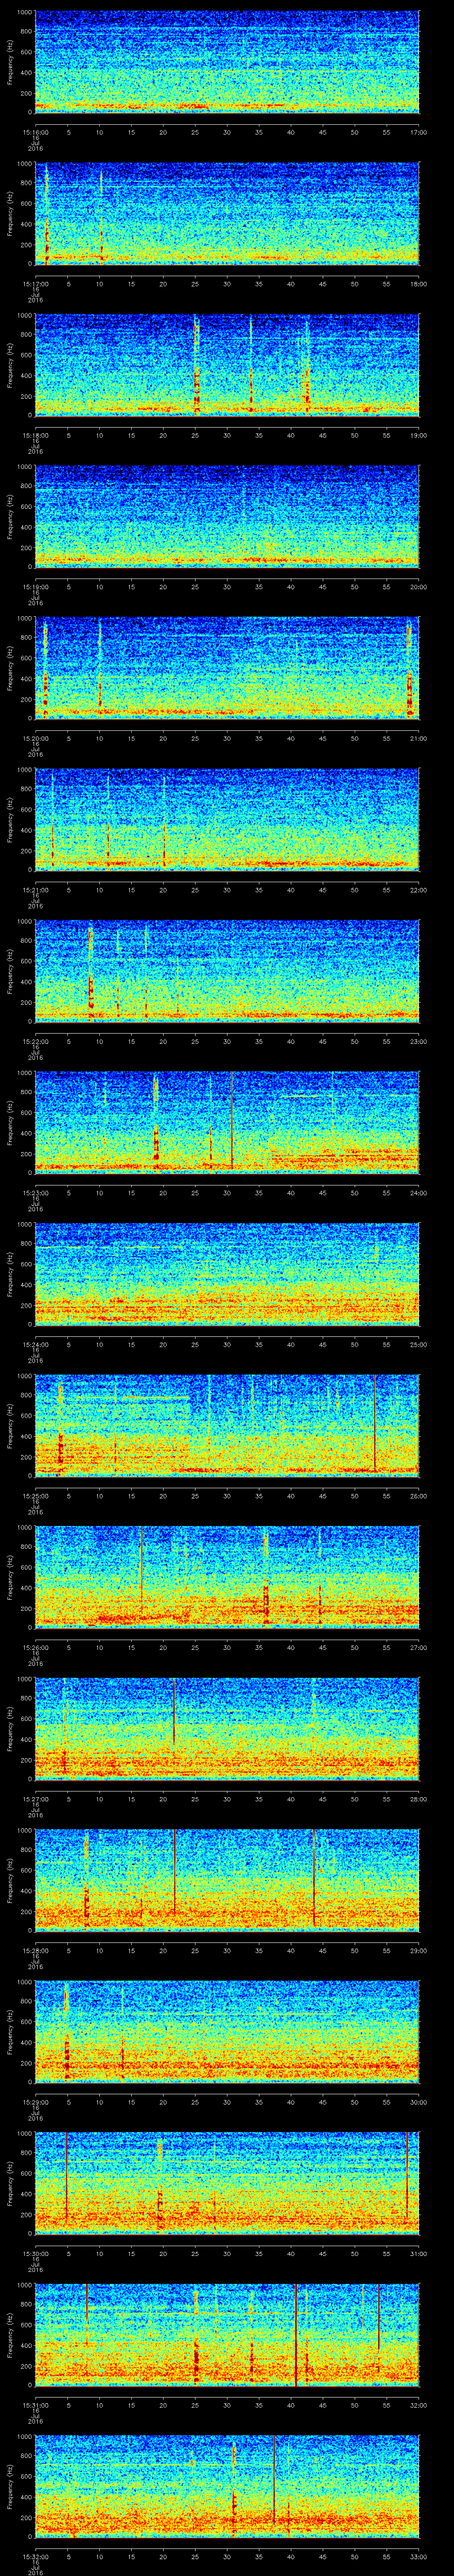The height and width of the screenshot is (2576, 454).
Task: Click the 32:00 end time label
Action: click(418, 2404)
